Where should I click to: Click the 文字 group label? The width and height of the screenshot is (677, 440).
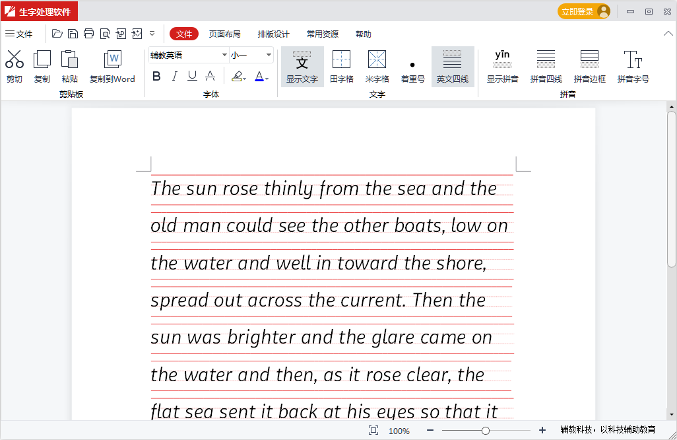click(377, 94)
